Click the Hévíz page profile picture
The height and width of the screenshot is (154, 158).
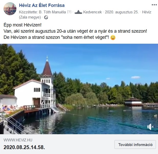click(x=10, y=9)
